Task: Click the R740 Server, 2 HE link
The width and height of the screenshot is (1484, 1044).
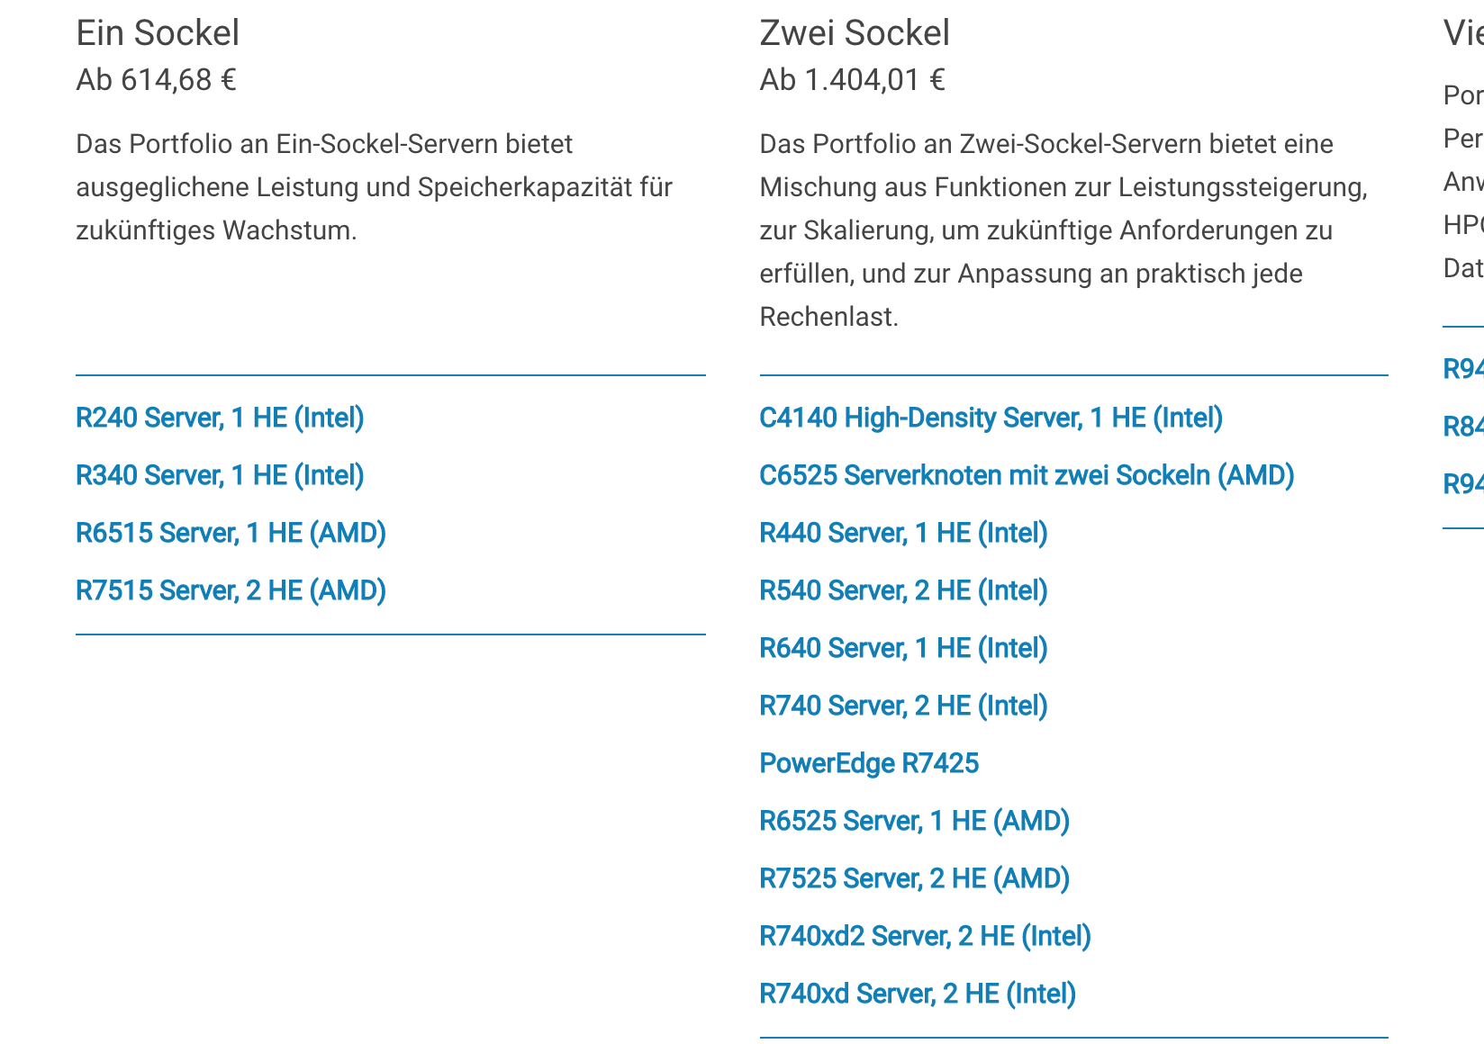Action: pyautogui.click(x=903, y=706)
